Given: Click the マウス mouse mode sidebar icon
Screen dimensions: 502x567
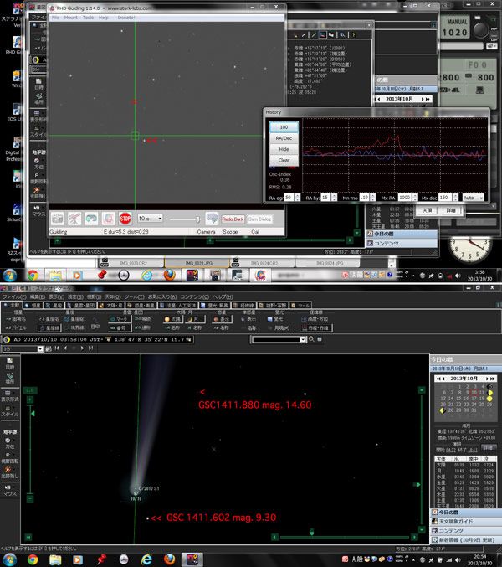Looking at the screenshot, I should click(x=8, y=490).
